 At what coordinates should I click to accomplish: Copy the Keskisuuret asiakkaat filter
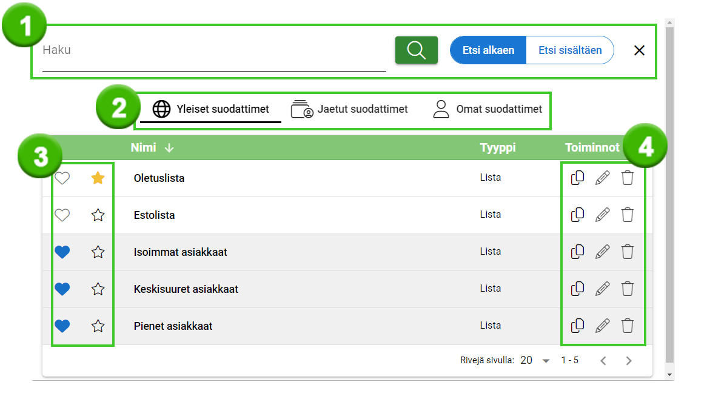(x=577, y=289)
